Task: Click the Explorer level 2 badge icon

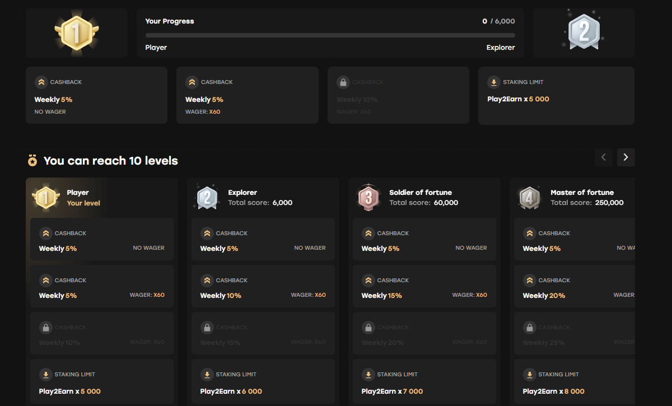Action: [x=207, y=197]
